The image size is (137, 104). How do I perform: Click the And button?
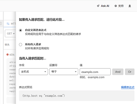click(x=118, y=72)
